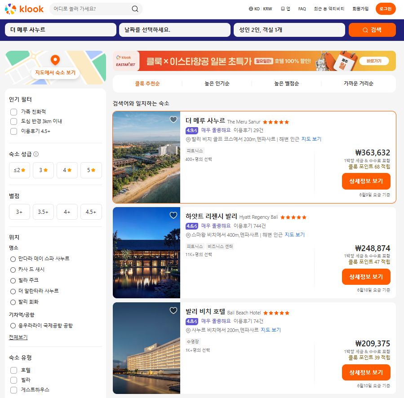Viewport: 404px width, 398px height.
Task: Click 상세정보 보기 for 발리 비치 호텔
Action: pos(366,372)
